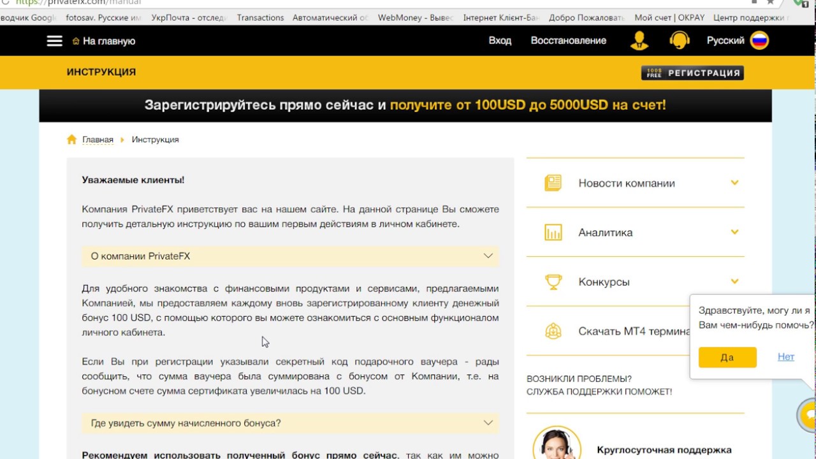Click Да in the chat popup
This screenshot has height=459, width=816.
727,358
